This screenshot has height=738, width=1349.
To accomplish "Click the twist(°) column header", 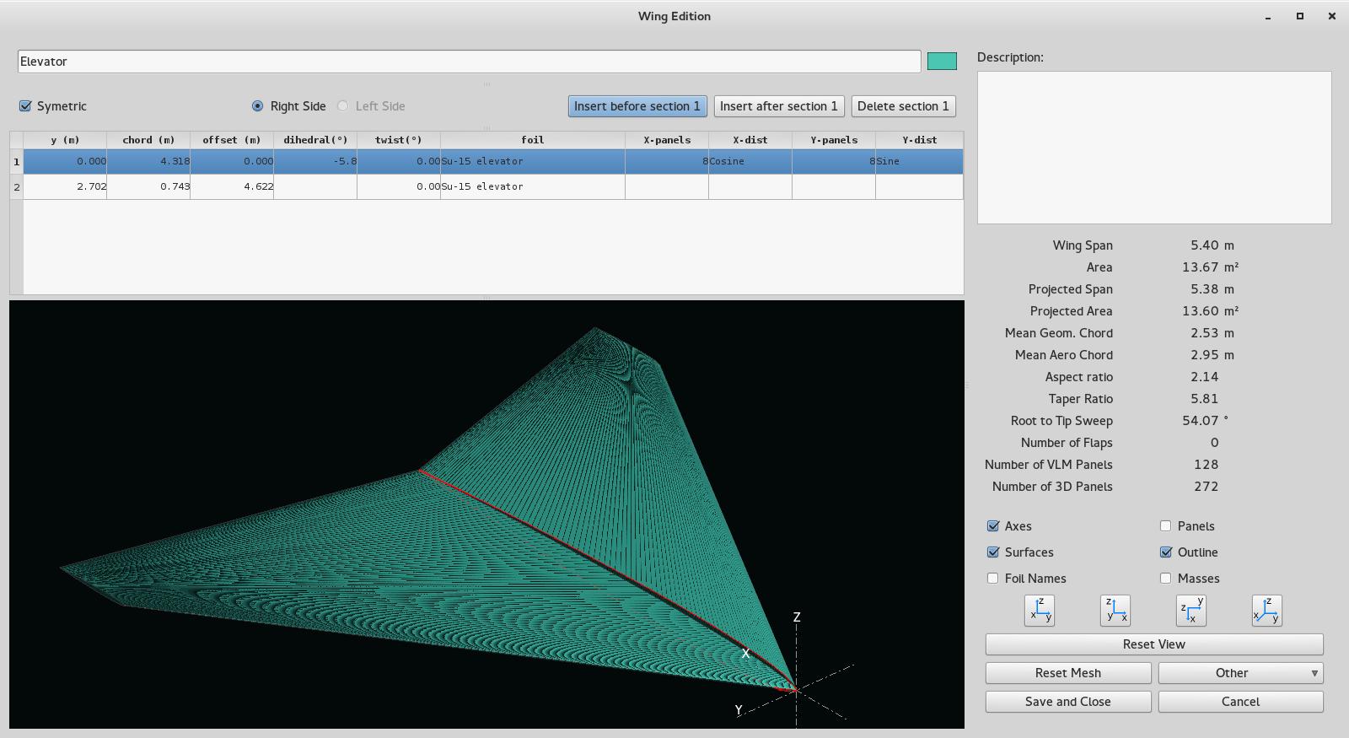I will click(x=399, y=140).
